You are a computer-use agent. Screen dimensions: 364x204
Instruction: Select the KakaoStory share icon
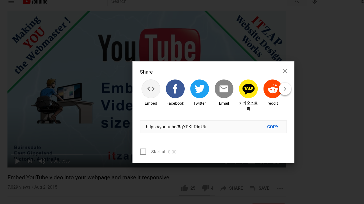[x=248, y=89]
